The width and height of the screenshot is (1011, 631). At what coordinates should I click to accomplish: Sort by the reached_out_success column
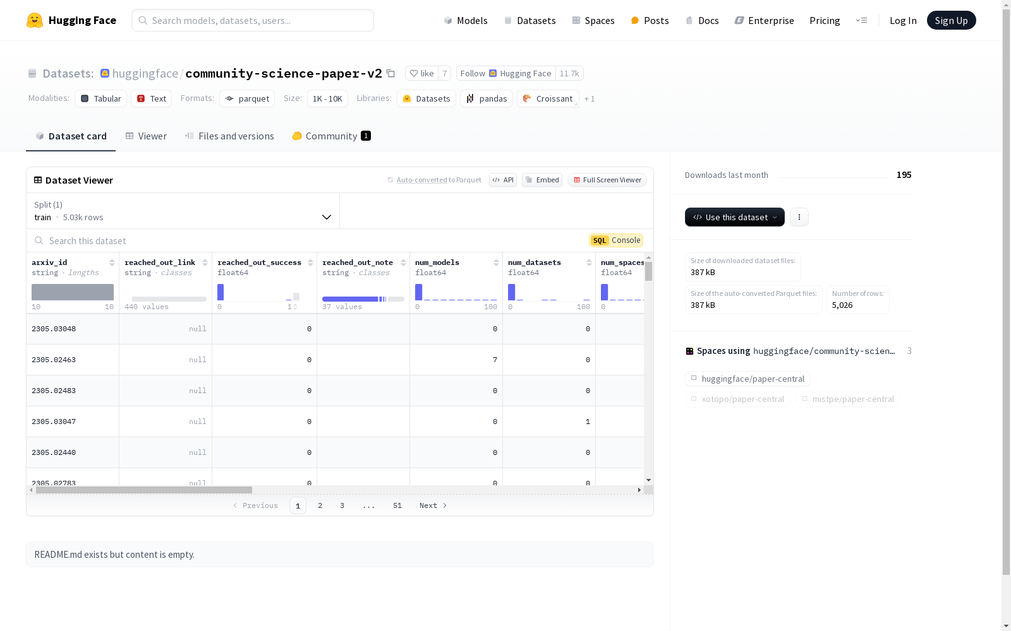pos(310,262)
